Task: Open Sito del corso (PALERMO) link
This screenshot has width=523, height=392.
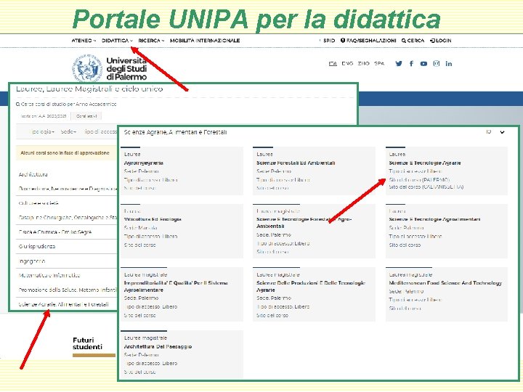Action: pyautogui.click(x=419, y=180)
